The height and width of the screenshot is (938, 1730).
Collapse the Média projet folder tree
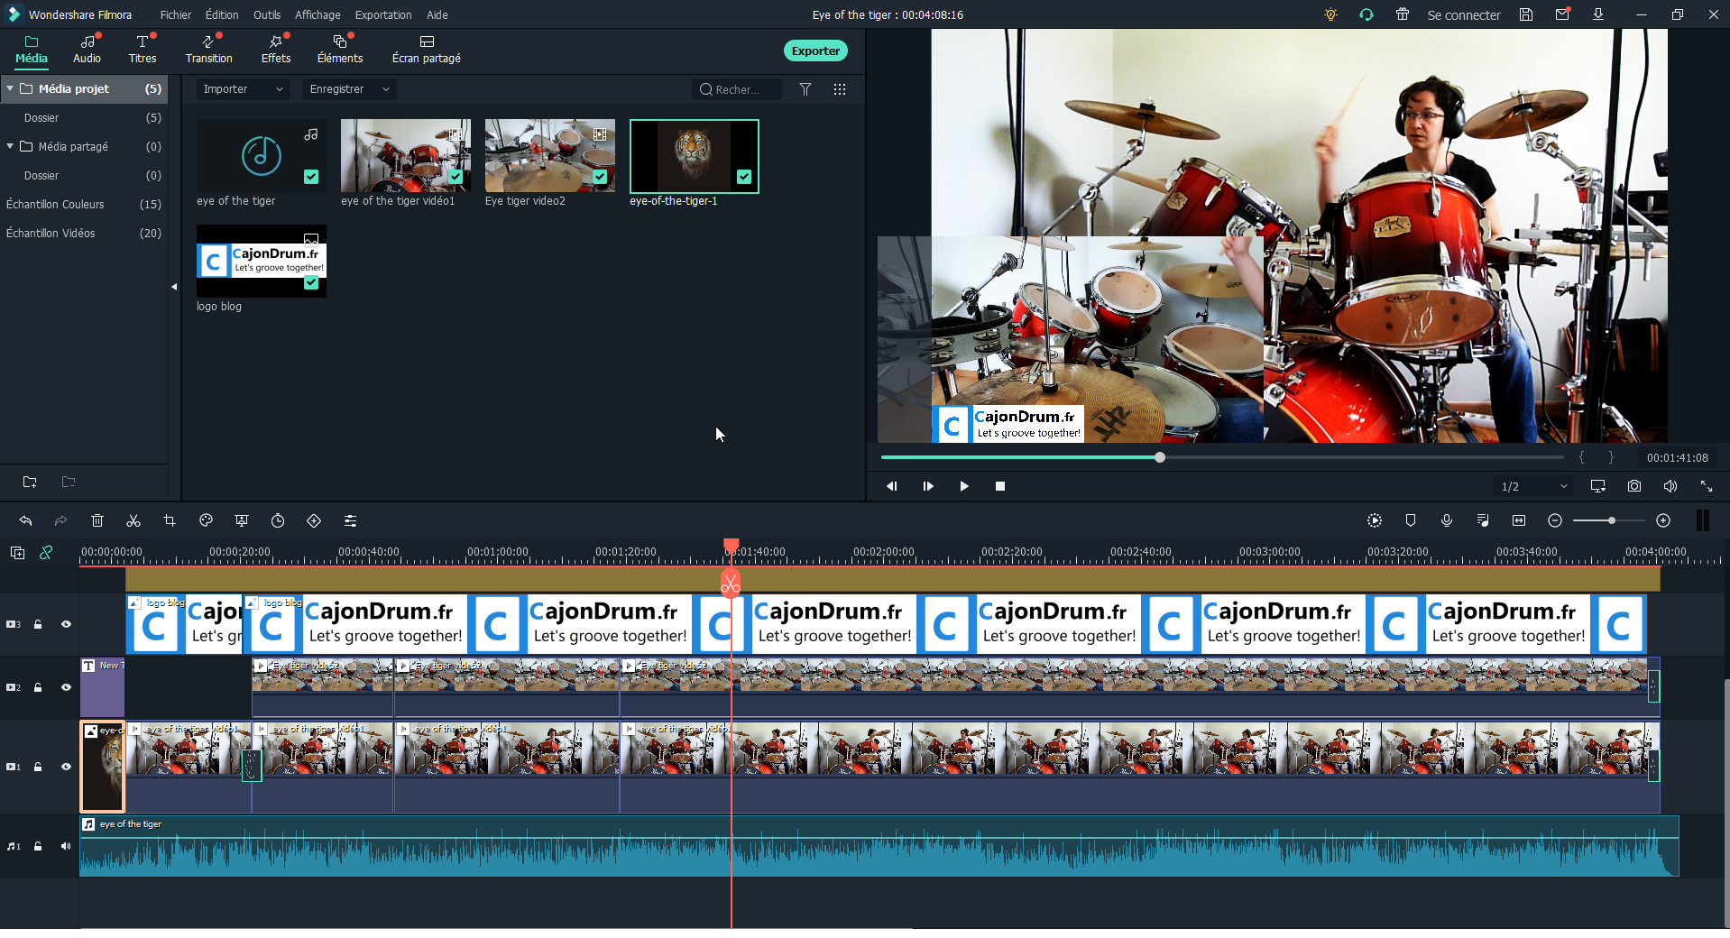tap(10, 88)
